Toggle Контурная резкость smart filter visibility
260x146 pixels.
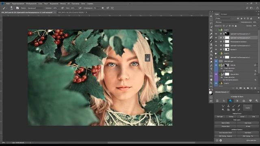tap(224, 80)
